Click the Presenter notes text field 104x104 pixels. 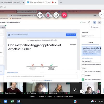point(42,76)
